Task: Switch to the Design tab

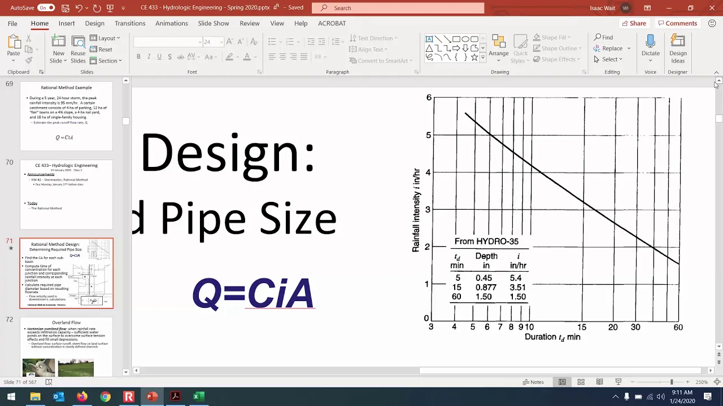Action: click(x=94, y=23)
